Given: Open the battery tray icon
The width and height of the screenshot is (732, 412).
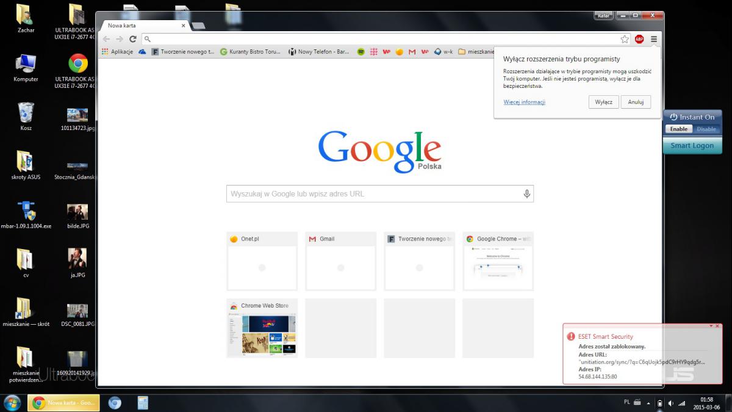Looking at the screenshot, I should [660, 403].
